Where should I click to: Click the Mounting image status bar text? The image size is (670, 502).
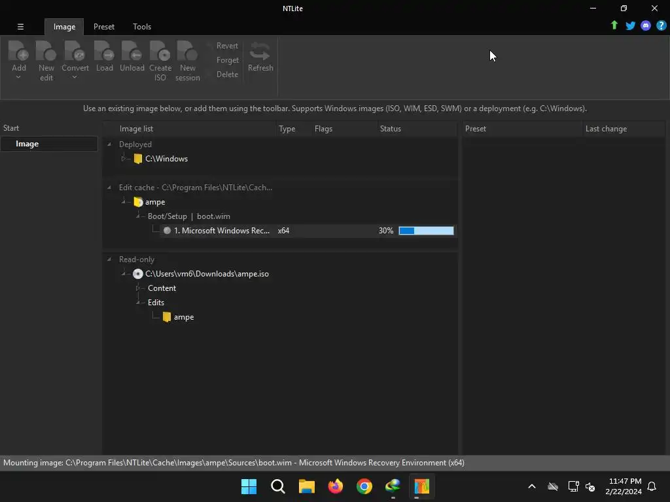(234, 463)
